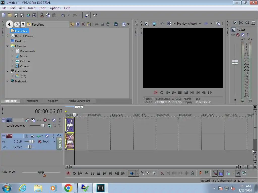Expand the Recent Places tree node
The image size is (258, 193).
click(7, 36)
